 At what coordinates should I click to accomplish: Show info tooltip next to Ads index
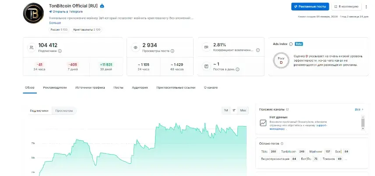[291, 44]
